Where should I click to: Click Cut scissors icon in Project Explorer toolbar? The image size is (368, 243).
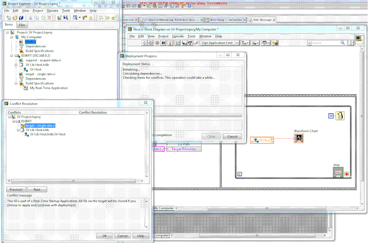31,18
